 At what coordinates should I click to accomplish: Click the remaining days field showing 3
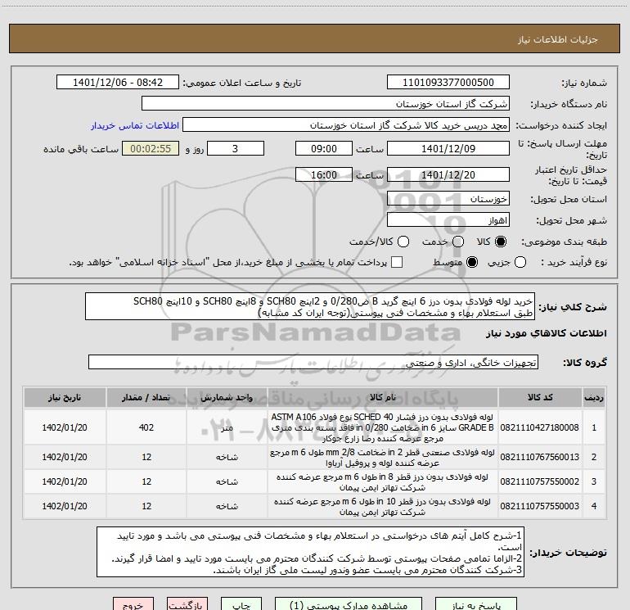pyautogui.click(x=236, y=149)
